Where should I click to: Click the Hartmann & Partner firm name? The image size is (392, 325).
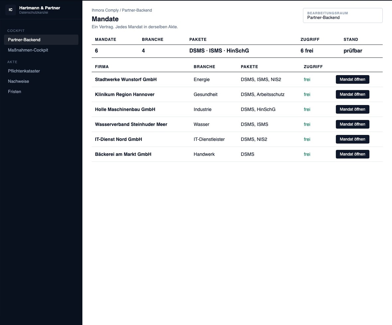40,8
